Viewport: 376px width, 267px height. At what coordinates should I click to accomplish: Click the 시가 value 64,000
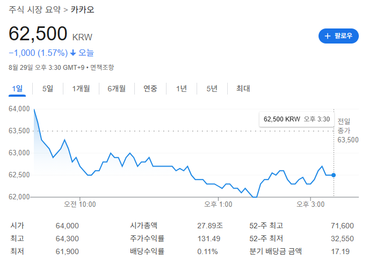point(67,226)
